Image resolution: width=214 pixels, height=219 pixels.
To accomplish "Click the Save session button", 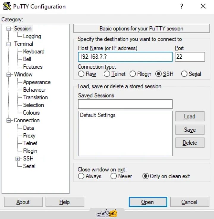I will [190, 130].
